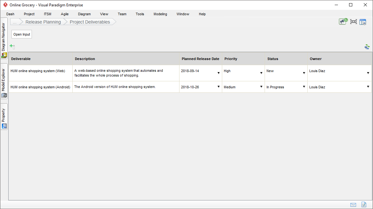Open the description note icon
Image resolution: width=373 pixels, height=209 pixels.
[x=364, y=204]
